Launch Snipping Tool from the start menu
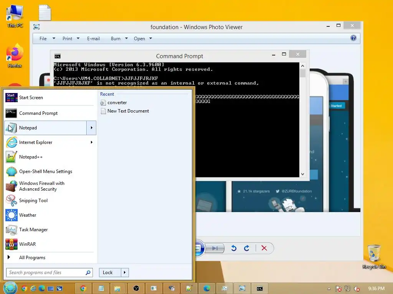393x294 pixels. click(50, 201)
